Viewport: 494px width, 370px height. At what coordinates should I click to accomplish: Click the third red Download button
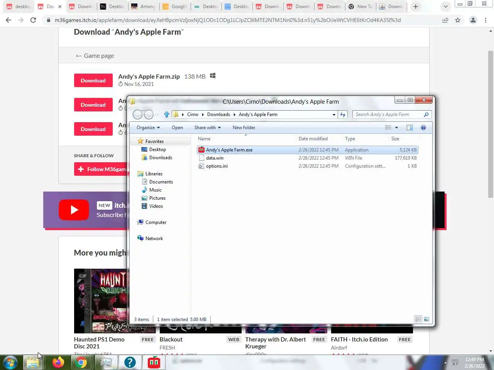pos(93,129)
